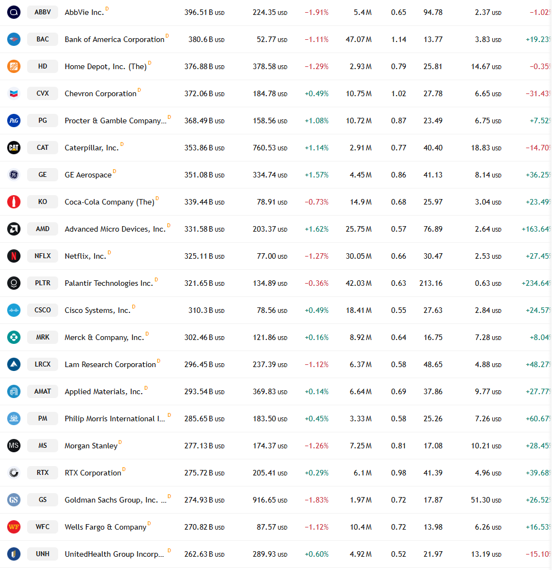Click the Goldman Sachs GS logo icon
Image resolution: width=552 pixels, height=570 pixels.
(14, 500)
